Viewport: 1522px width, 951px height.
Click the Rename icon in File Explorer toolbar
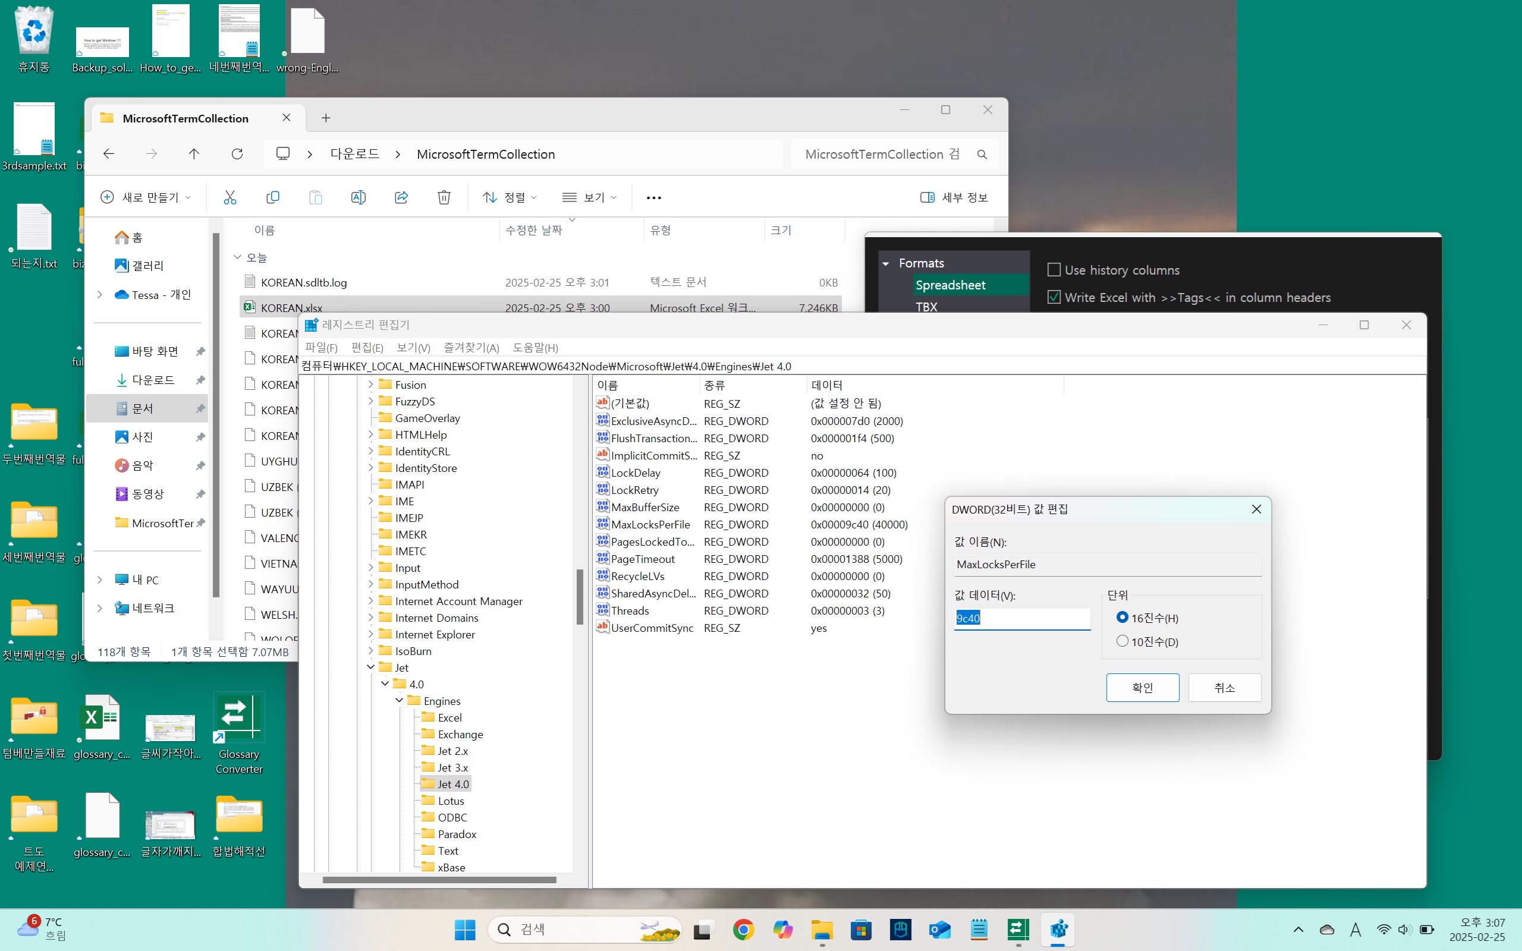(x=358, y=197)
